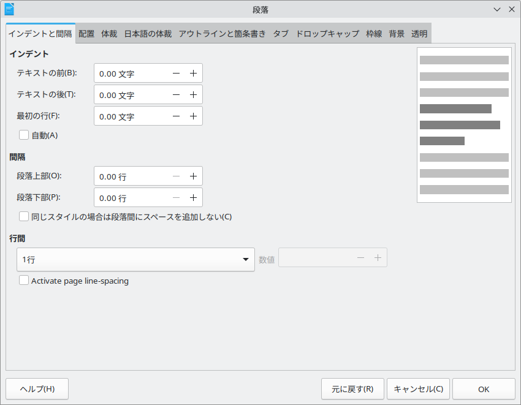This screenshot has width=521, height=405.
Task: Open the アウトラインと箇条書き tab
Action: (222, 34)
